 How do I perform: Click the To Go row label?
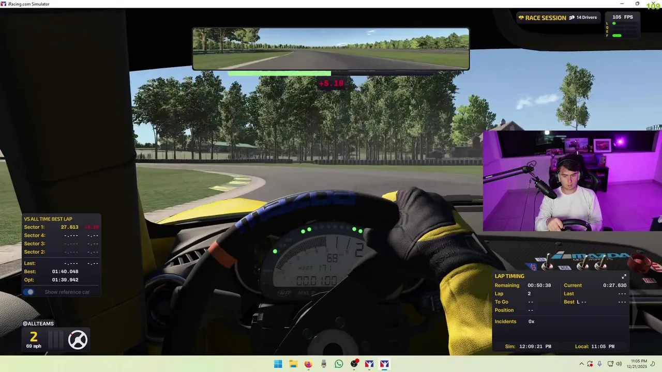click(x=501, y=302)
